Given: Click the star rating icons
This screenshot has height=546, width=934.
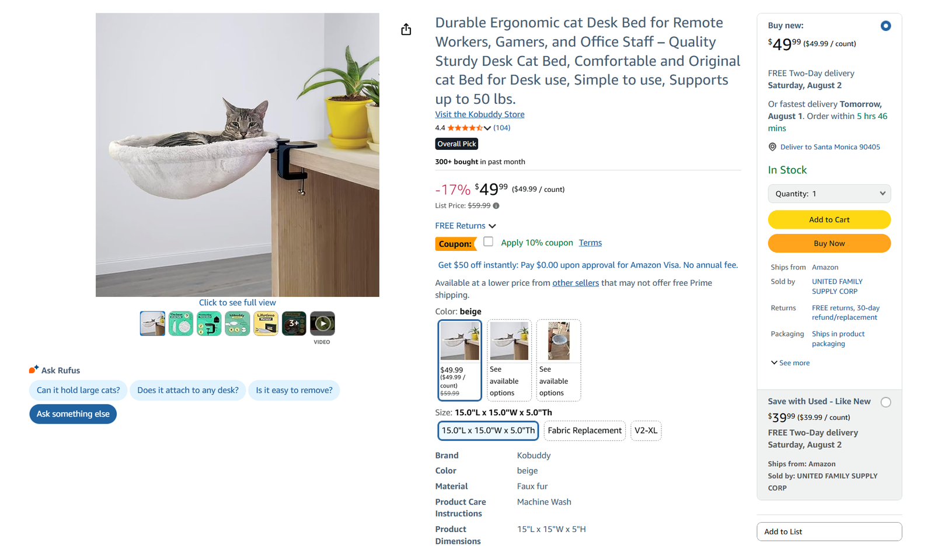Looking at the screenshot, I should pos(465,128).
